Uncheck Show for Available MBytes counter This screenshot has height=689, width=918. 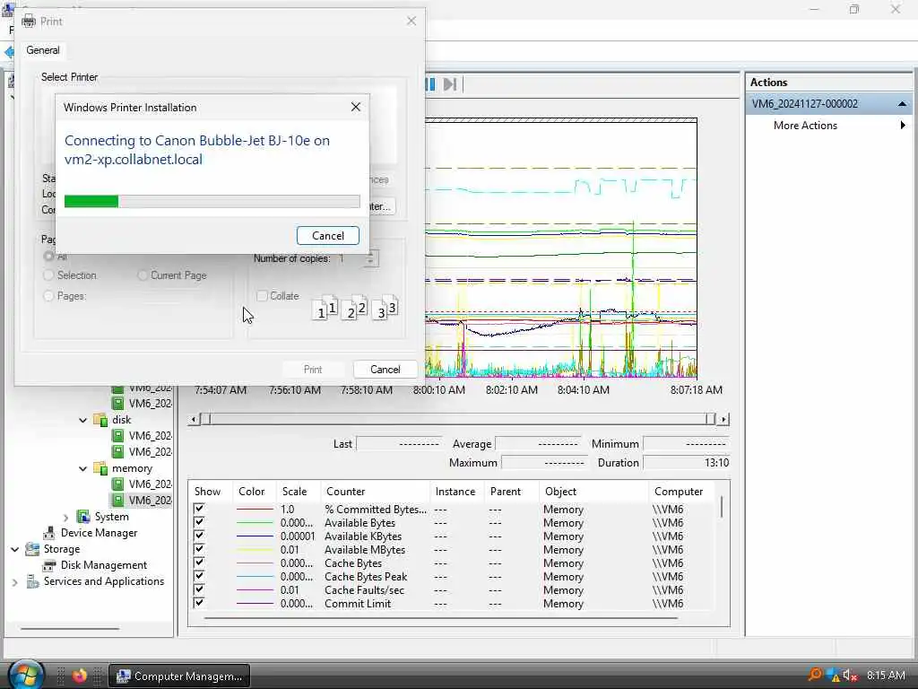[x=199, y=549]
